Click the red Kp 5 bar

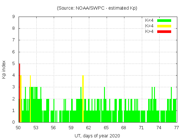coord(19,93)
